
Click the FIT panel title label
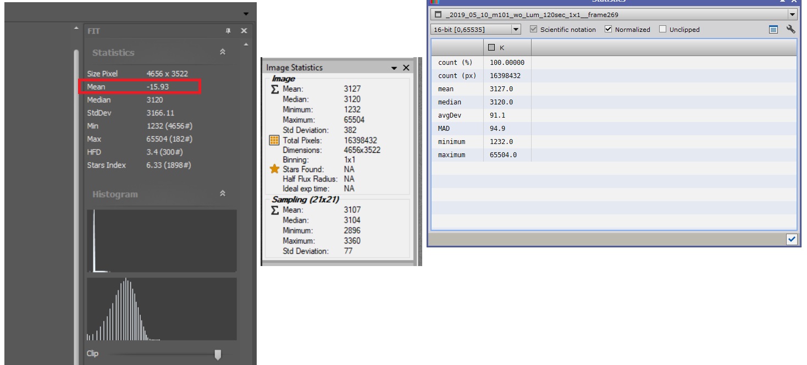[x=93, y=31]
